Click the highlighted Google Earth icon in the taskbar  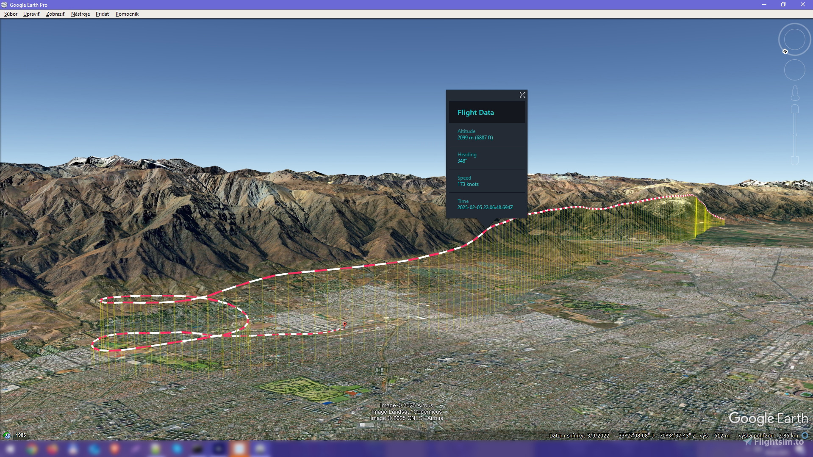tap(239, 449)
